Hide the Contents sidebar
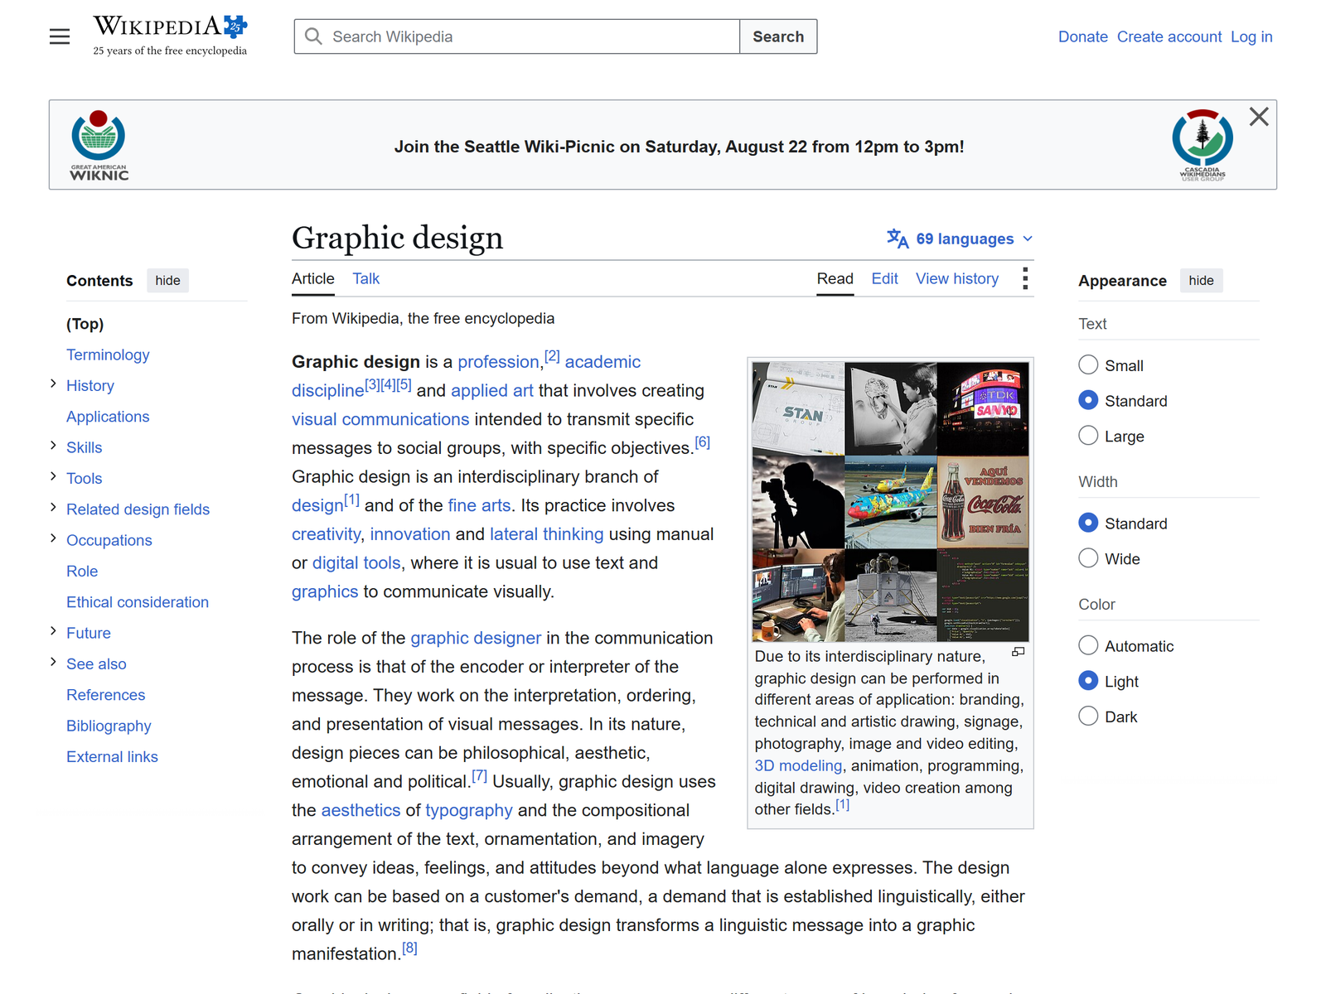The height and width of the screenshot is (994, 1326). pyautogui.click(x=167, y=281)
